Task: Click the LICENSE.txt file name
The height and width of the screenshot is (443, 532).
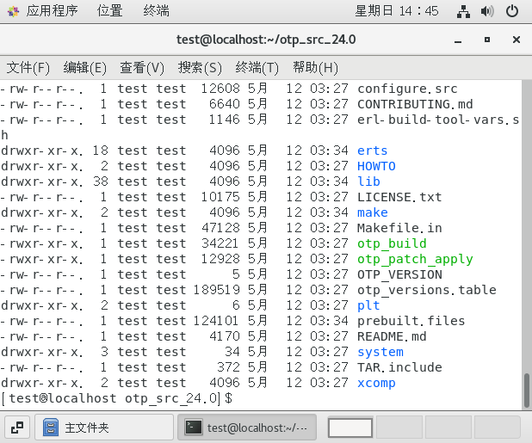Action: [399, 197]
